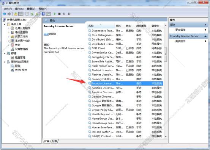Select the DNS Client service row

tap(126, 48)
